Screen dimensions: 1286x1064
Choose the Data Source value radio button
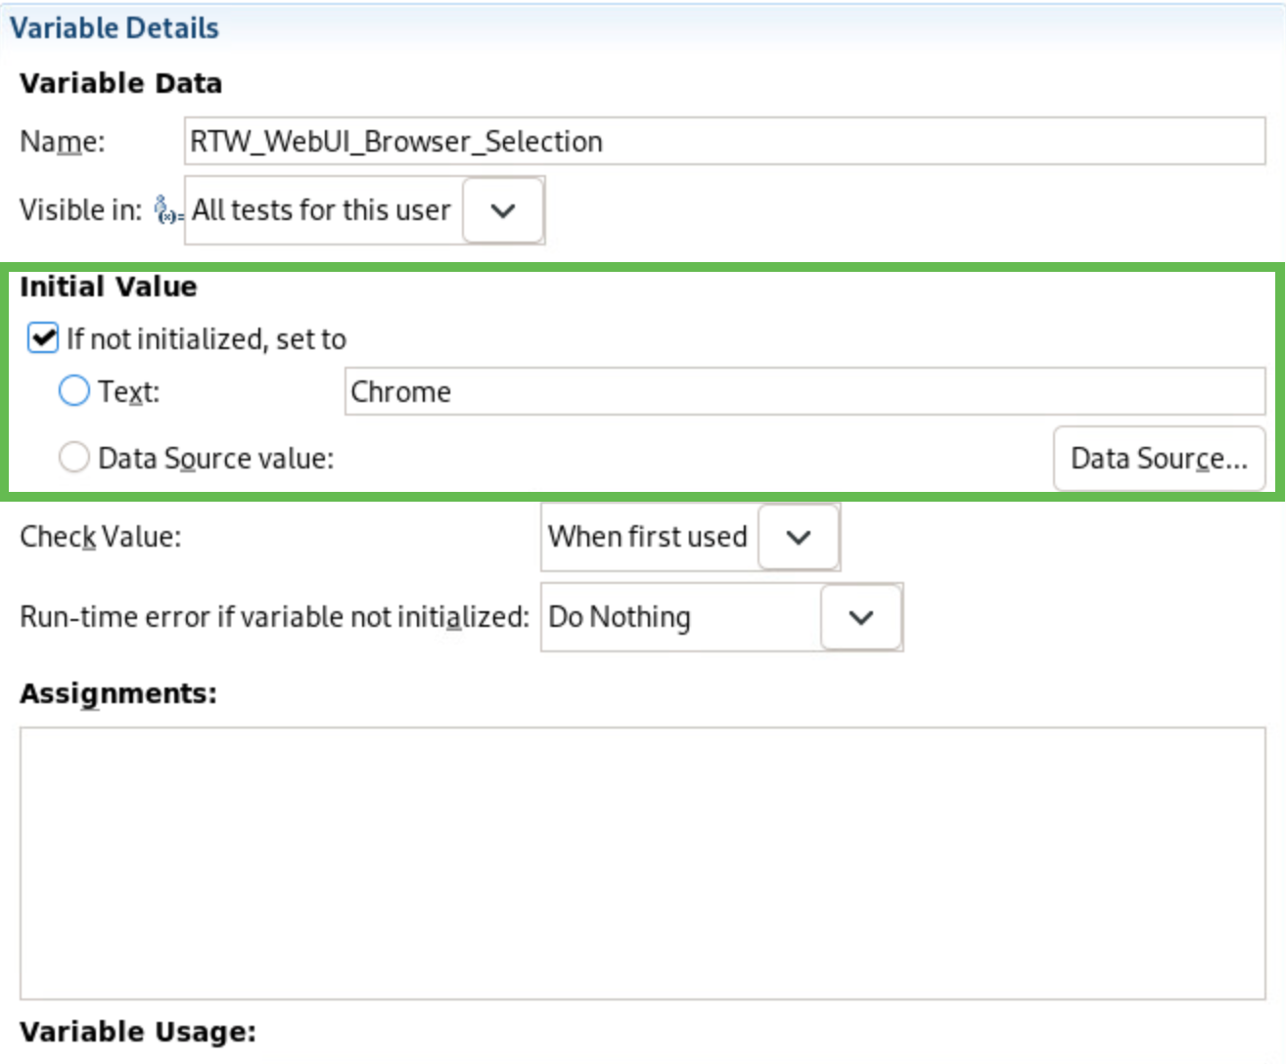(x=74, y=458)
